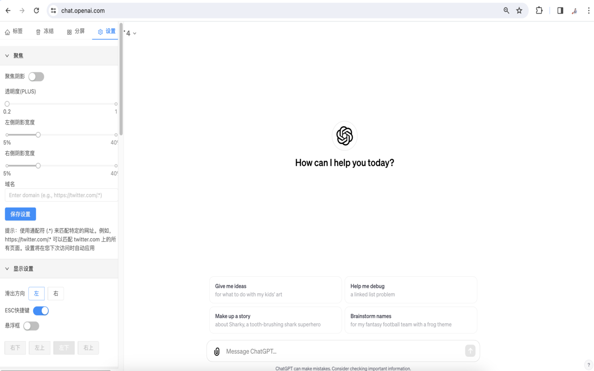The width and height of the screenshot is (594, 371).
Task: Choose the 左下 position option
Action: point(64,348)
